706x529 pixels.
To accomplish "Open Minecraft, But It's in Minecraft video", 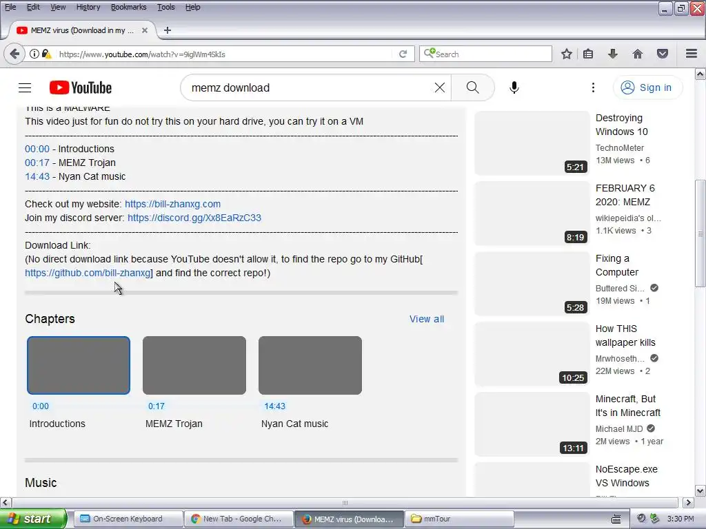I will pyautogui.click(x=627, y=406).
